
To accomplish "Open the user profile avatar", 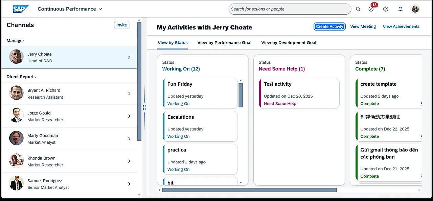I will [415, 9].
